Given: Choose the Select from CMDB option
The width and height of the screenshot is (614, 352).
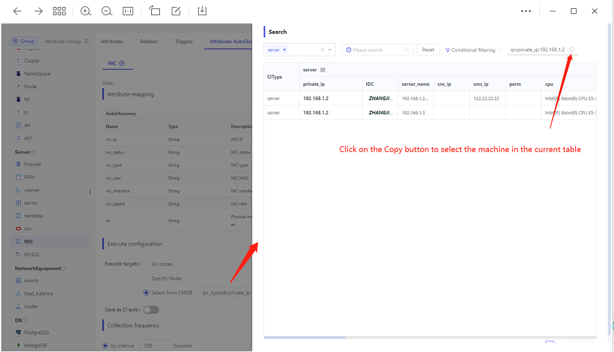Looking at the screenshot, I should click(146, 293).
